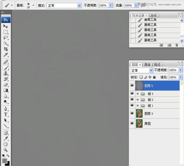Select the Pen tool
The width and height of the screenshot is (184, 166).
pyautogui.click(x=6, y=109)
